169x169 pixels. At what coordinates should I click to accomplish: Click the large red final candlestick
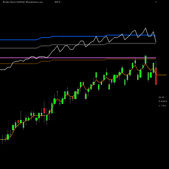156,76
